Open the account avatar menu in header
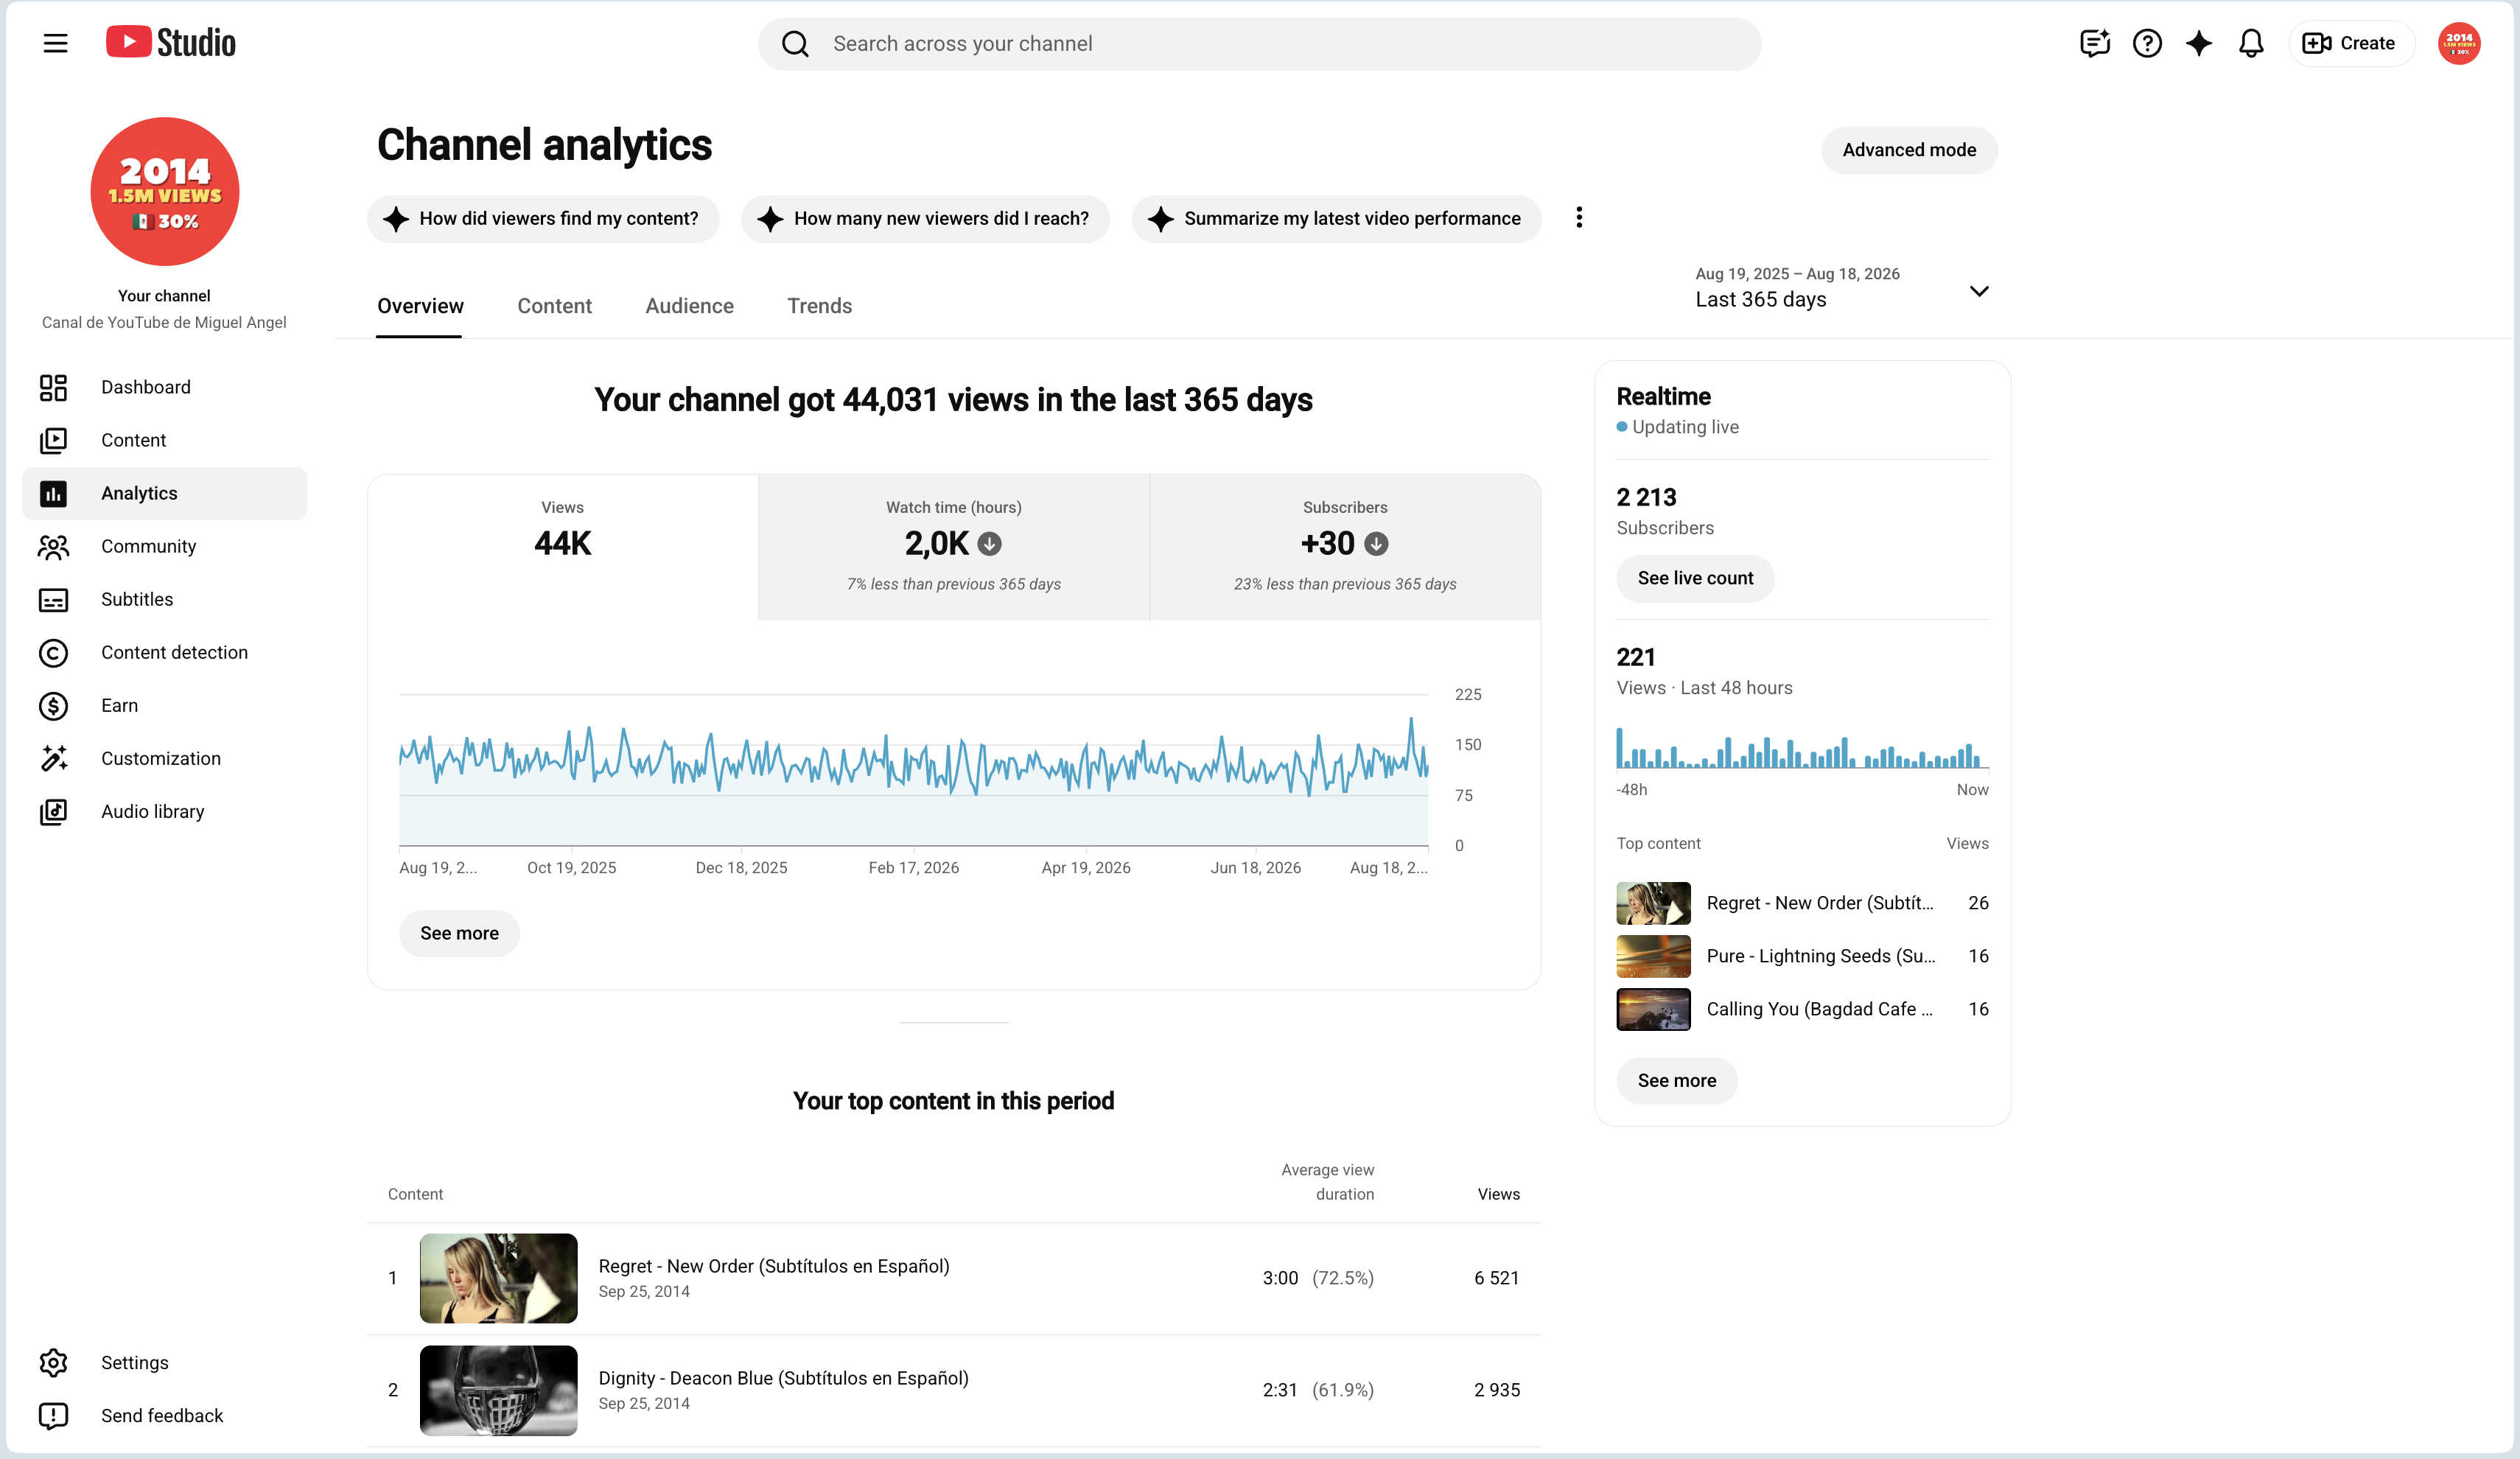 [2458, 43]
